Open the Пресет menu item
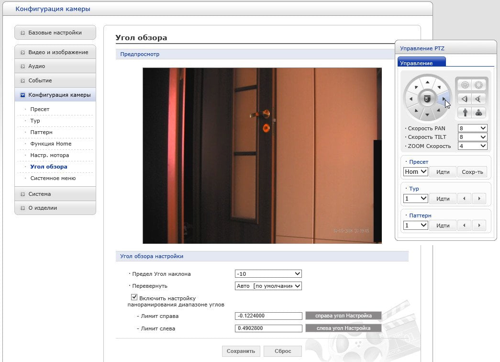The image size is (500, 362). tap(40, 109)
